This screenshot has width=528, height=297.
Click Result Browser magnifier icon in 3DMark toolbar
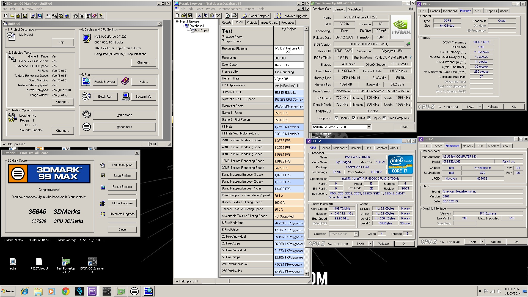click(x=40, y=16)
